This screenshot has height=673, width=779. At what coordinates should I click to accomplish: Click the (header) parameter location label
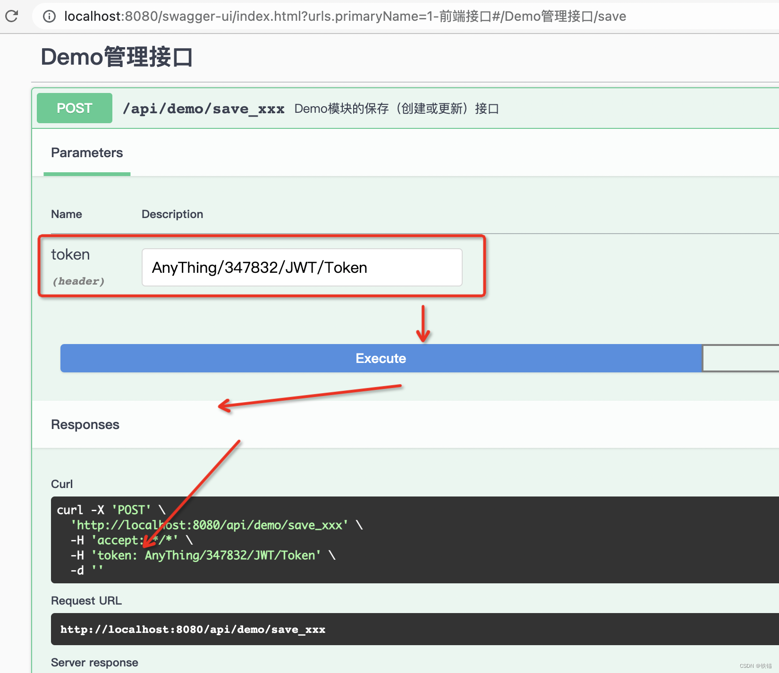pyautogui.click(x=78, y=281)
